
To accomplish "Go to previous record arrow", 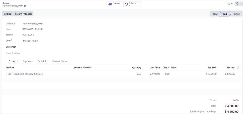I will 237,4.
